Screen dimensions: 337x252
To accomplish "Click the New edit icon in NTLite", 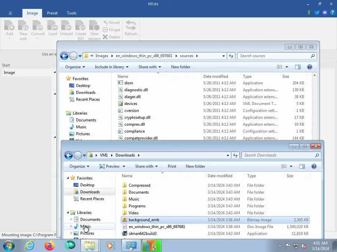I will [23, 25].
